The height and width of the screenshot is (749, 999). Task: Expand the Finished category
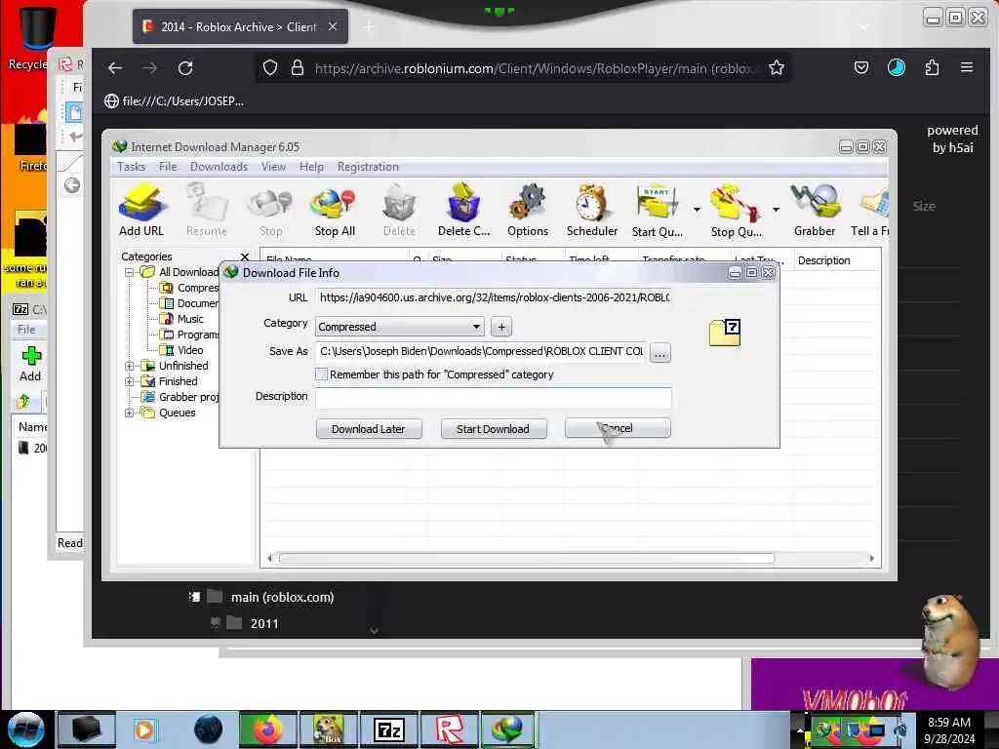[x=129, y=381]
